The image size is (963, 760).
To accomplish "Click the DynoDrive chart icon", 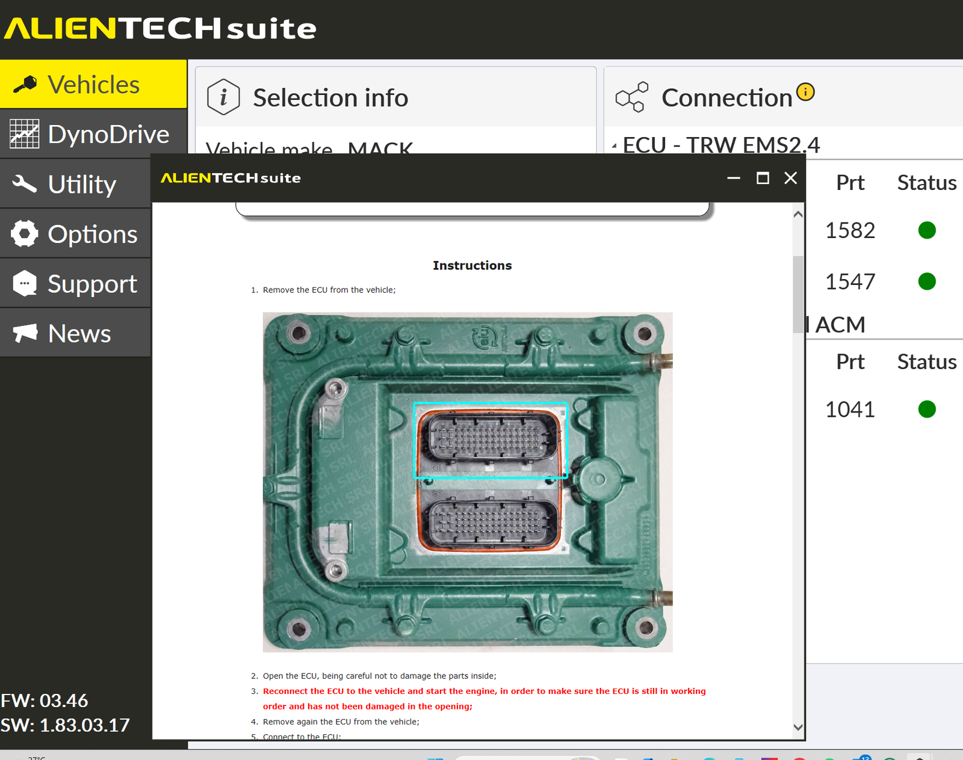I will click(25, 134).
